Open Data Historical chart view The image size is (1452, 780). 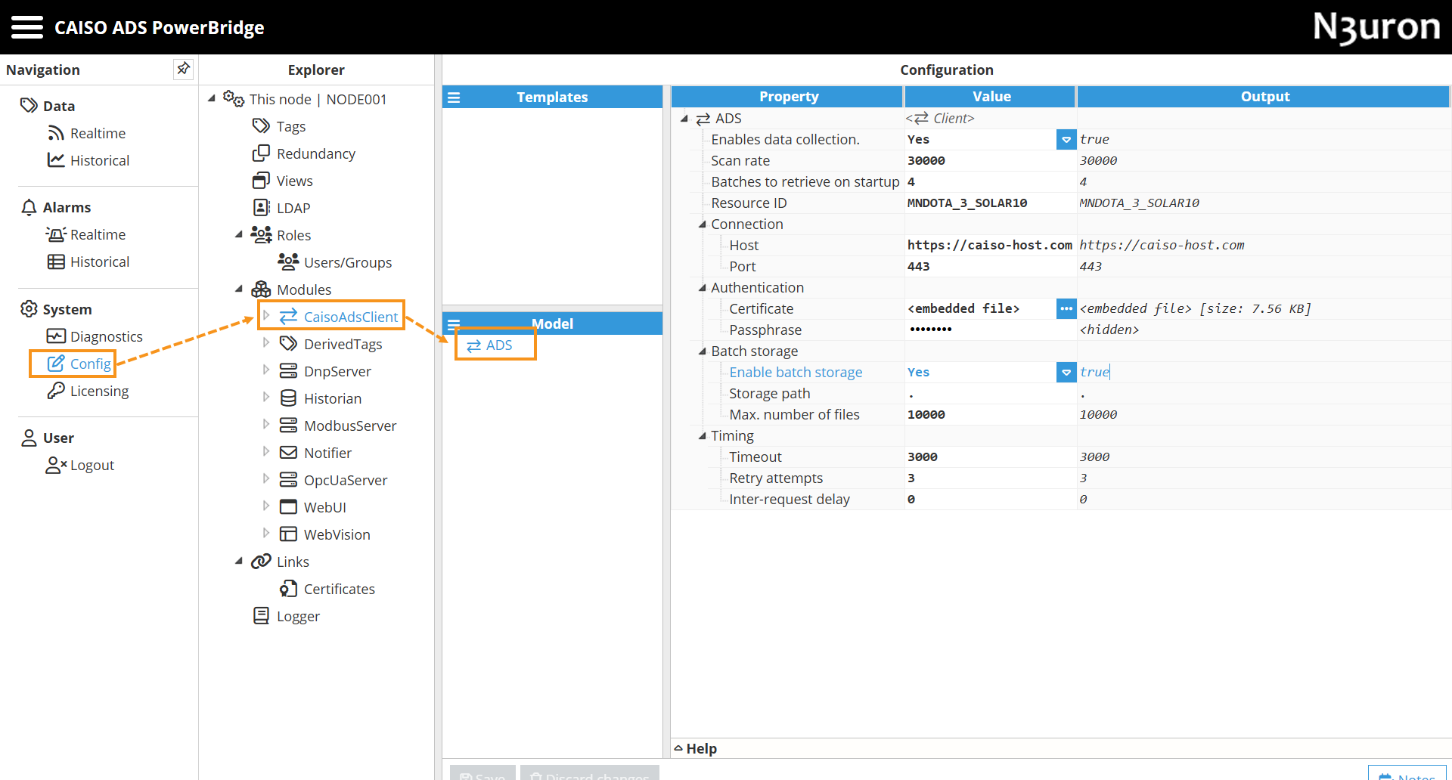88,160
